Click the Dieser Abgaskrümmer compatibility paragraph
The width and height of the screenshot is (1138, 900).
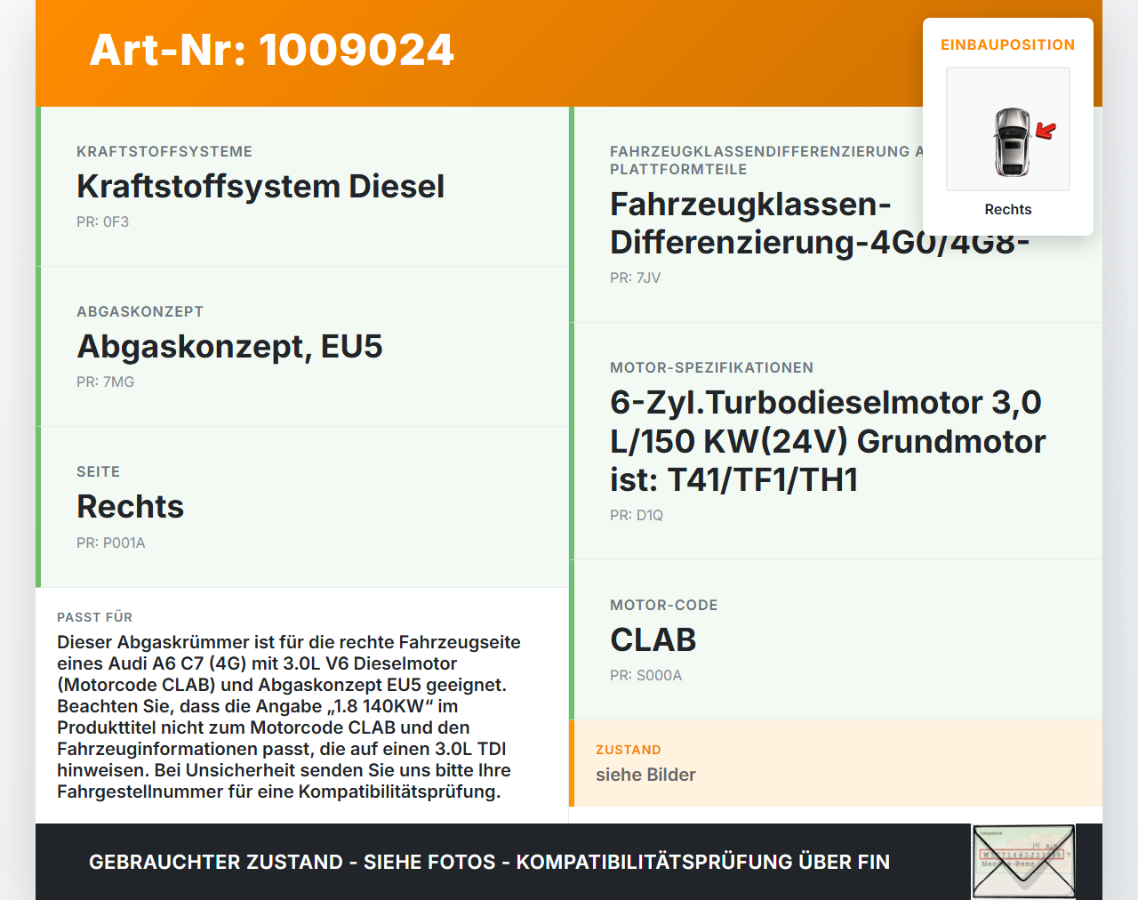tap(289, 717)
